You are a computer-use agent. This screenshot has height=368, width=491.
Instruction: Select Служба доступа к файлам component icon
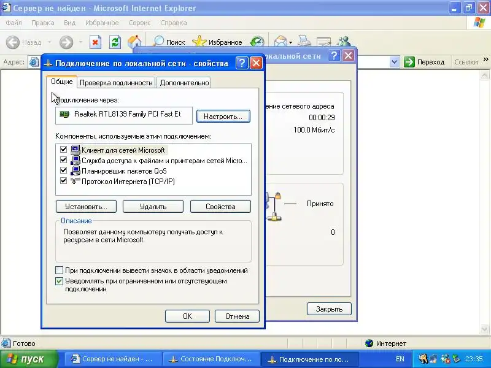(x=75, y=160)
